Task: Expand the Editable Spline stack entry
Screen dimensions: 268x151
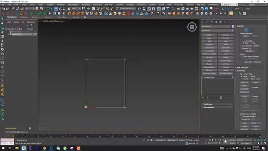Action: click(203, 77)
